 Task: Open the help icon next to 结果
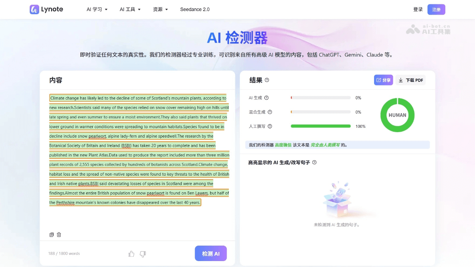pos(267,80)
